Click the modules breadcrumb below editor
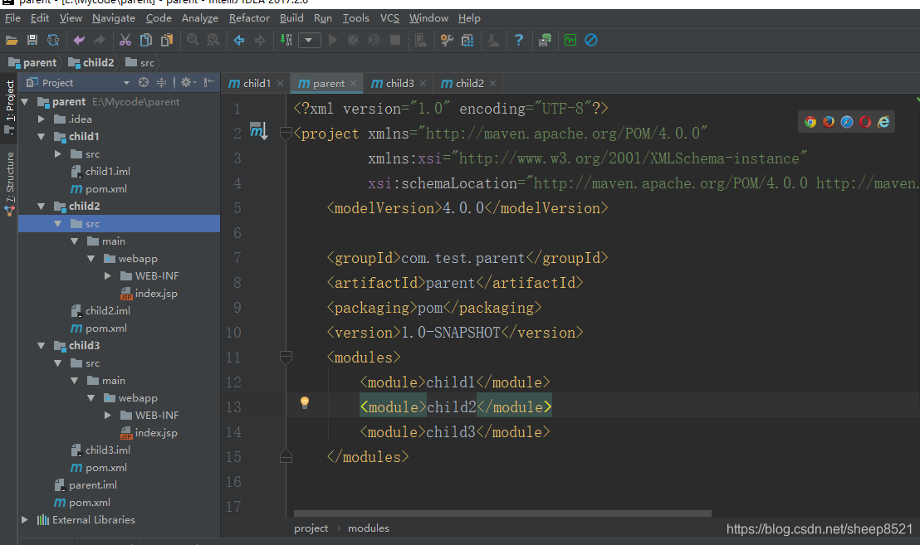The width and height of the screenshot is (920, 545). (x=369, y=528)
